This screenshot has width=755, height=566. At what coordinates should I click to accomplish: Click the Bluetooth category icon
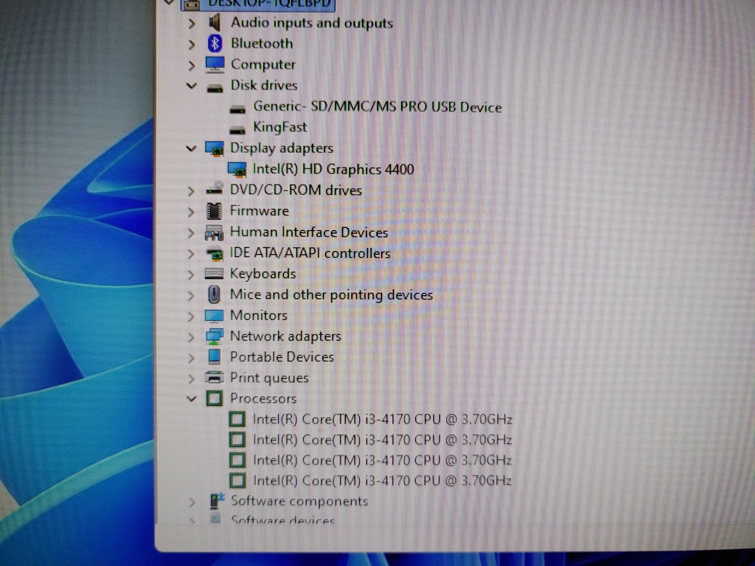tap(215, 43)
